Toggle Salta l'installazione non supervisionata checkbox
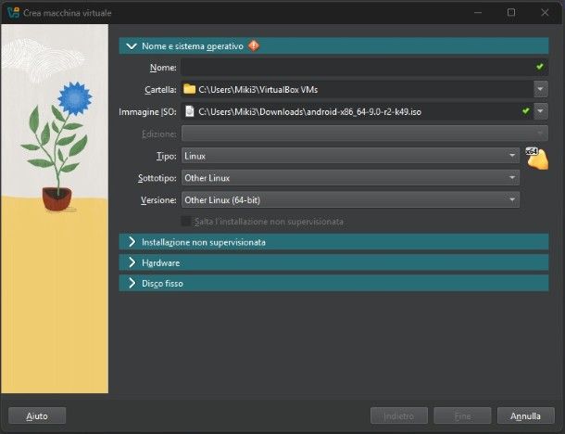Image resolution: width=565 pixels, height=434 pixels. pyautogui.click(x=185, y=221)
